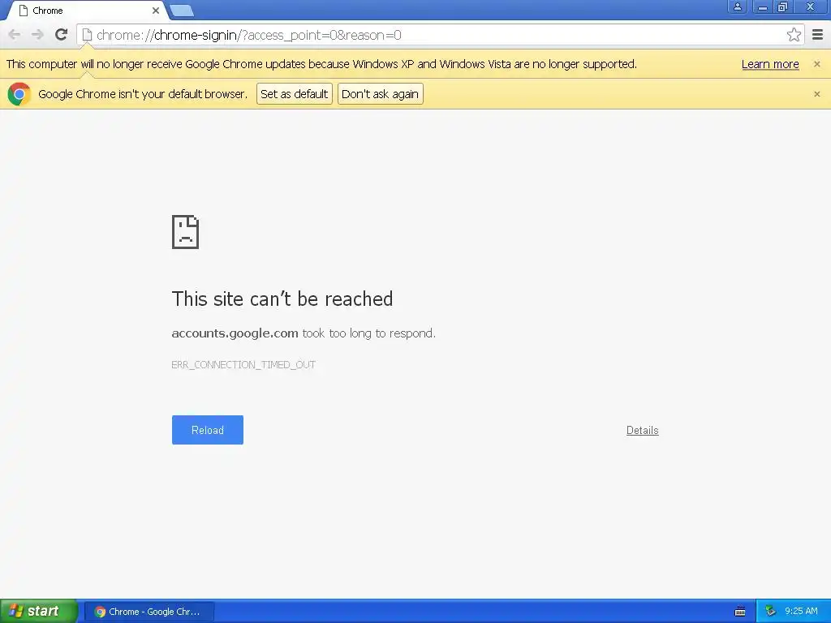Click the Chrome logo in default browser bar

point(19,94)
